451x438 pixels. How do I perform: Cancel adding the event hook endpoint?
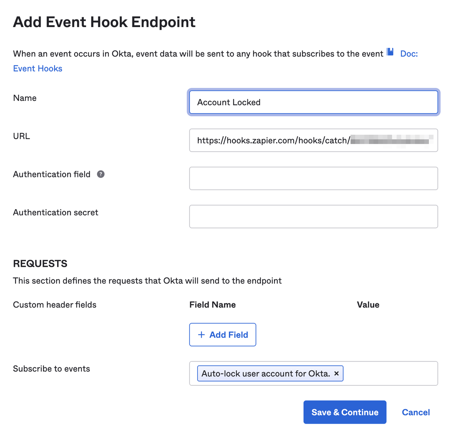(416, 412)
